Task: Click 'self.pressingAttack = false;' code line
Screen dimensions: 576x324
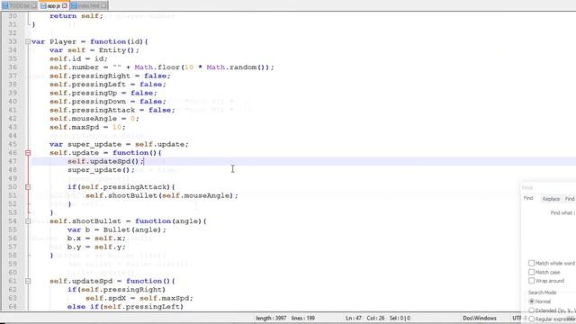Action: 112,110
